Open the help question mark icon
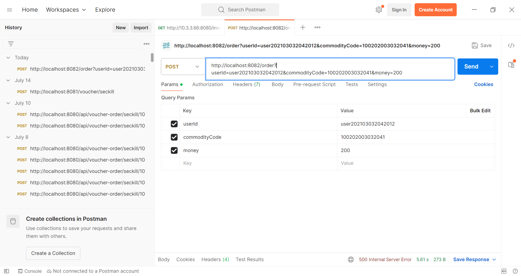This screenshot has width=521, height=276. tap(515, 271)
